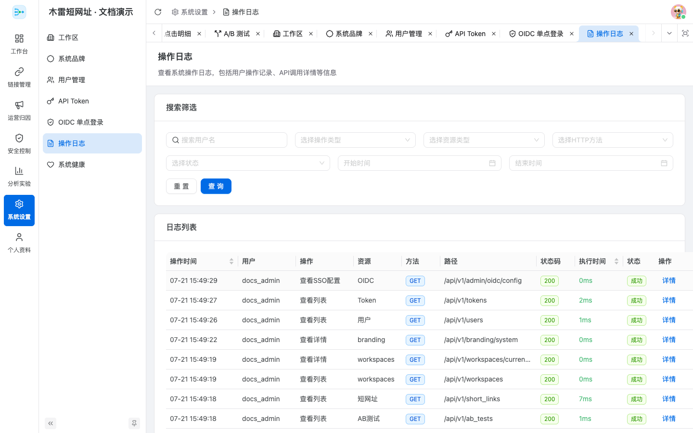
Task: Click 7ms execution time value
Action: point(585,399)
